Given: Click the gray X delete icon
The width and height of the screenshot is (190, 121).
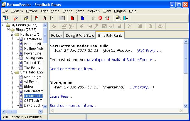Looking at the screenshot, I should pos(130,26).
